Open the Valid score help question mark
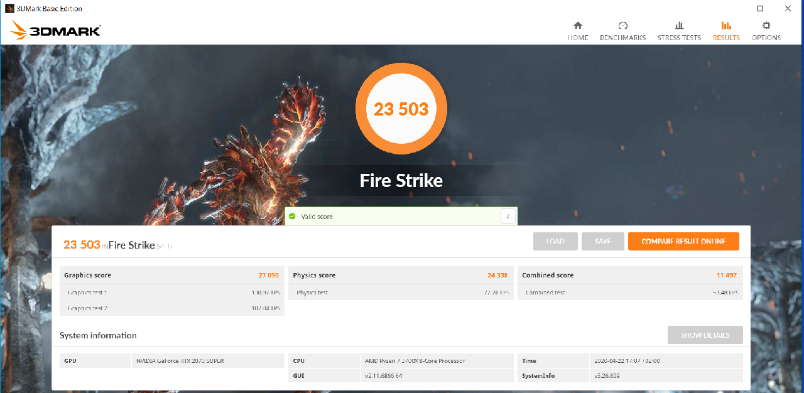804x393 pixels. (508, 217)
